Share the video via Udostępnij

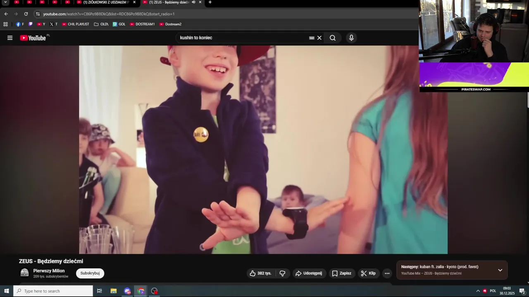(x=309, y=273)
